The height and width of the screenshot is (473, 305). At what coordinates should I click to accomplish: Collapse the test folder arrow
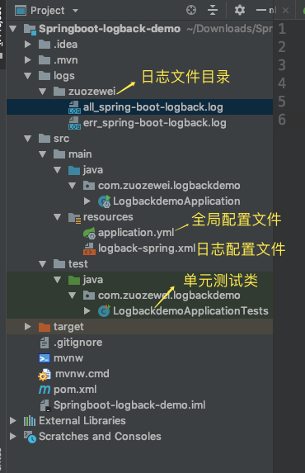(x=43, y=264)
